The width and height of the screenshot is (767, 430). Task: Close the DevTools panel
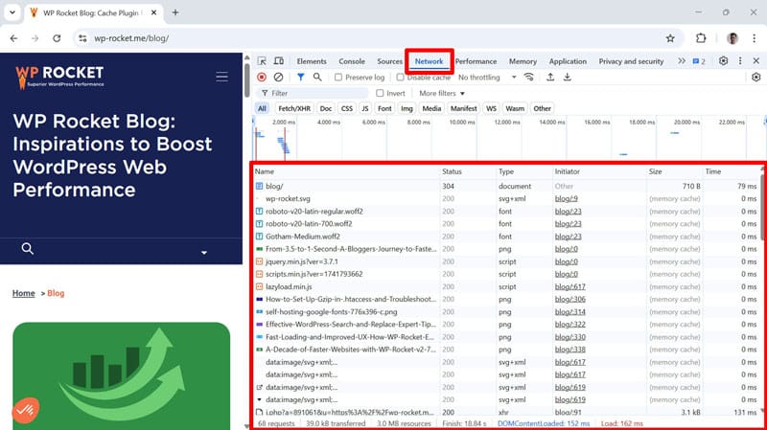coord(755,60)
